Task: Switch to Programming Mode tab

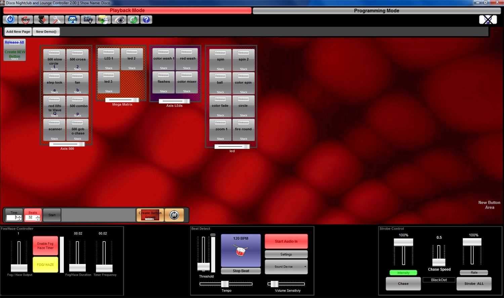Action: (376, 10)
